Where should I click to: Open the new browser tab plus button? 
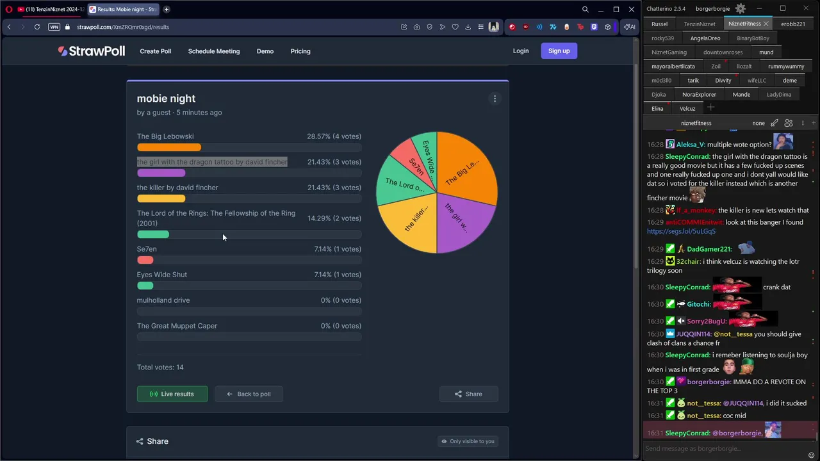167,9
